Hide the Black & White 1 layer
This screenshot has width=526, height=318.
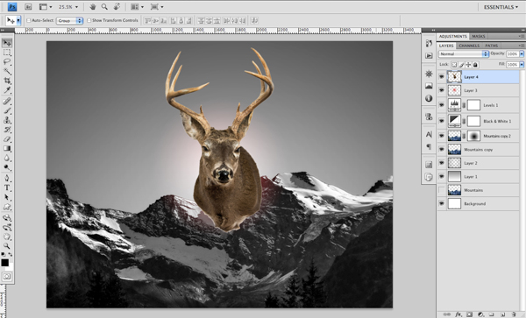442,121
